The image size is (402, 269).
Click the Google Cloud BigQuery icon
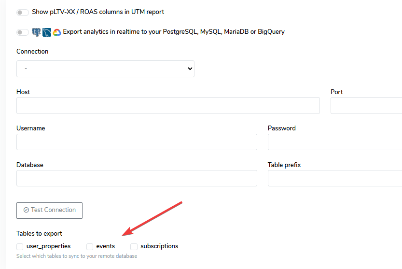pyautogui.click(x=57, y=32)
